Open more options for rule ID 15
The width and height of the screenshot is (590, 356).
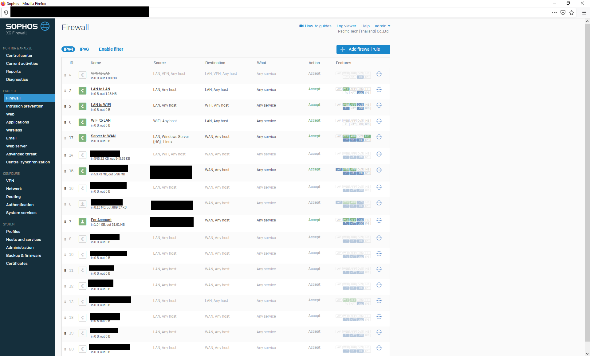coord(379,170)
